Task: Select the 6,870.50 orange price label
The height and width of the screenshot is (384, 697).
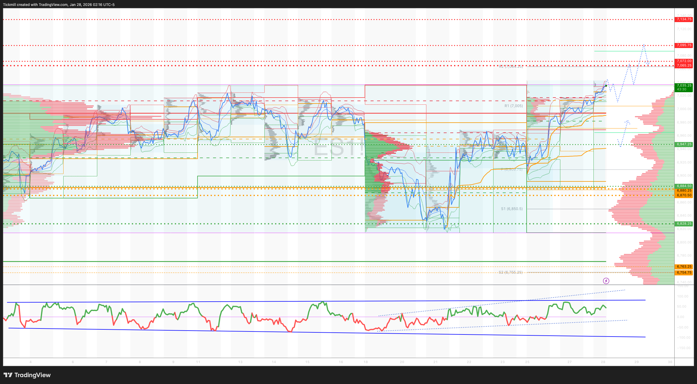Action: coord(684,195)
